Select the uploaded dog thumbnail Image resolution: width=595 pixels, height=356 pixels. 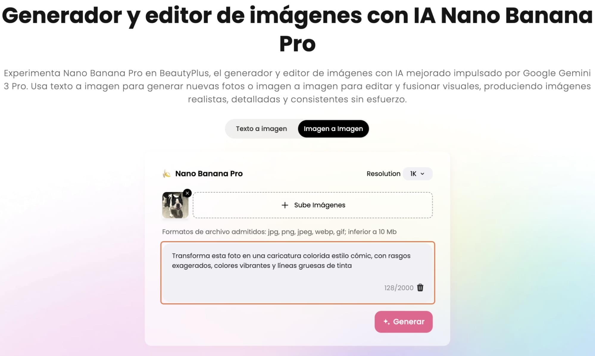pyautogui.click(x=175, y=205)
